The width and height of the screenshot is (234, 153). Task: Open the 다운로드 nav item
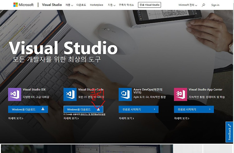coord(81,5)
